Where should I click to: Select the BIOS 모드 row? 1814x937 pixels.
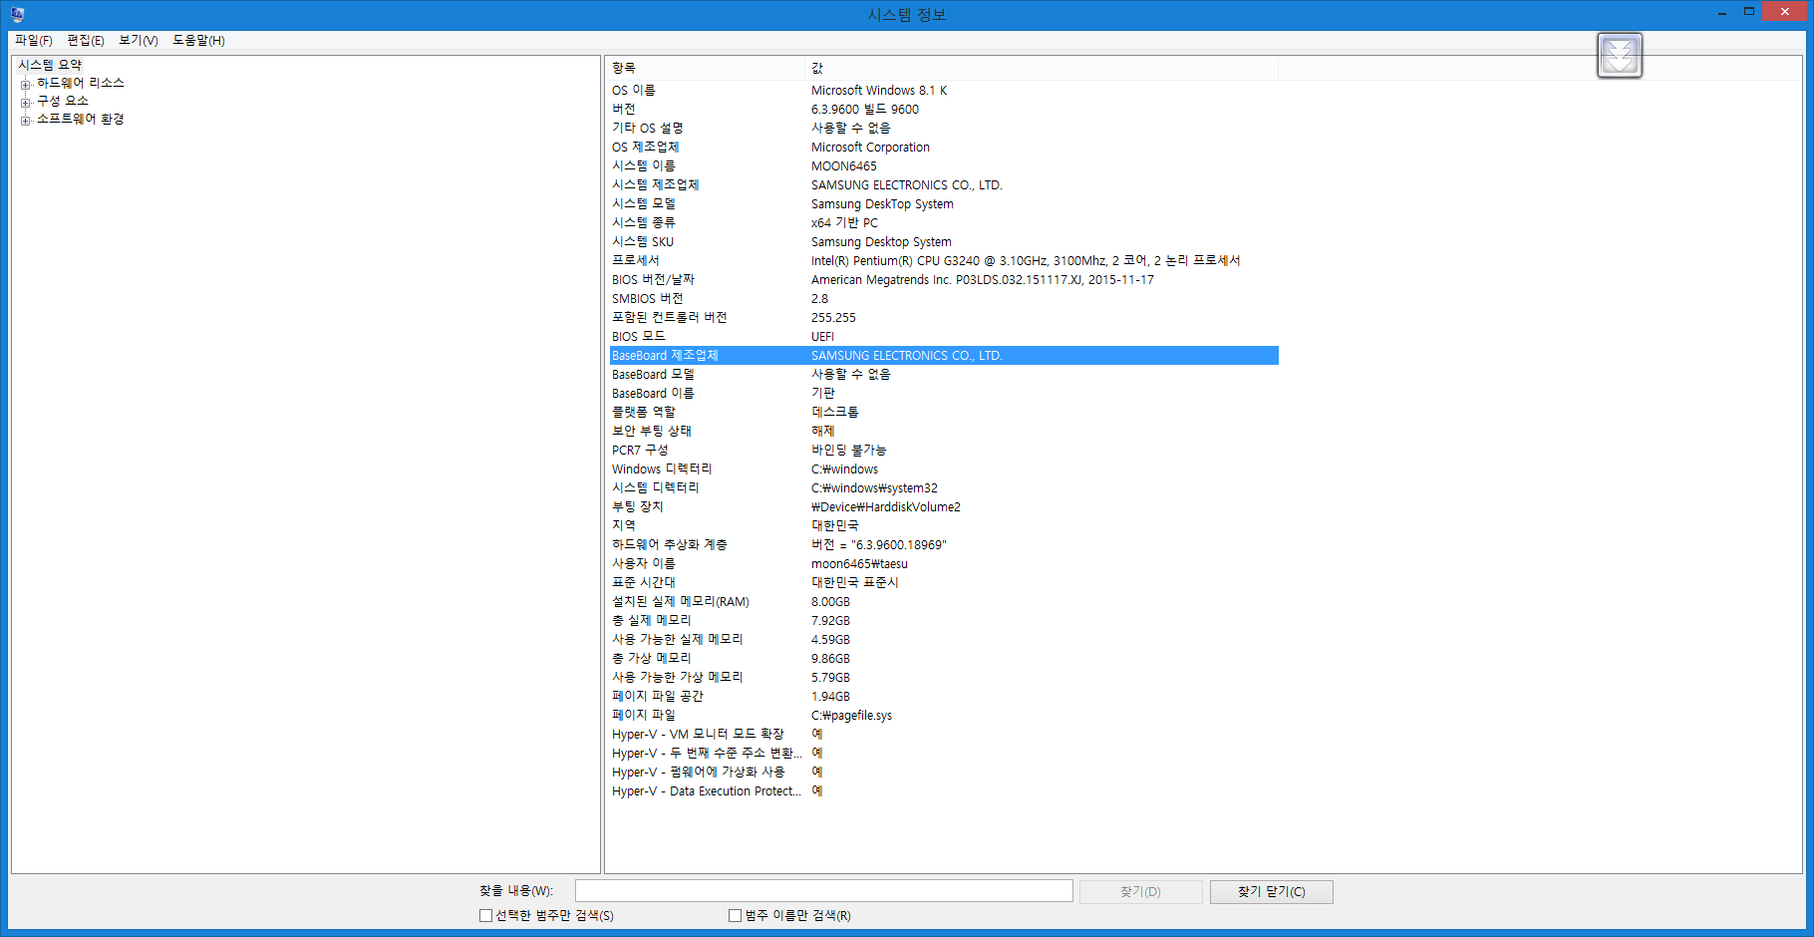[944, 337]
